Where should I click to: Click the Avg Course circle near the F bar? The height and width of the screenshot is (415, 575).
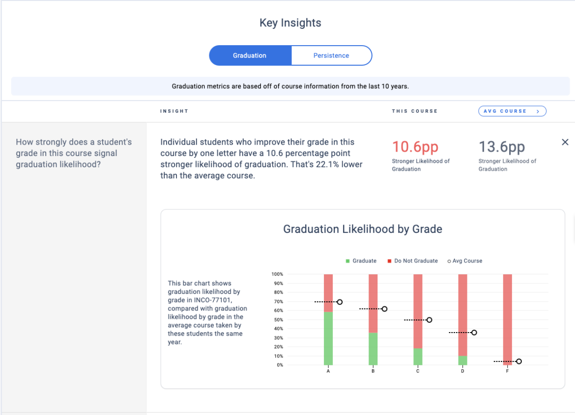pos(519,361)
